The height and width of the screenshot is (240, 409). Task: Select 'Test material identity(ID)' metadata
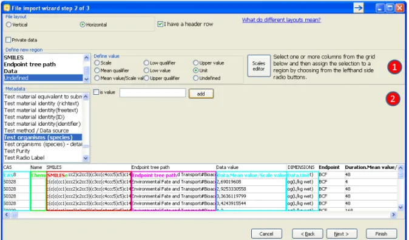[42, 117]
